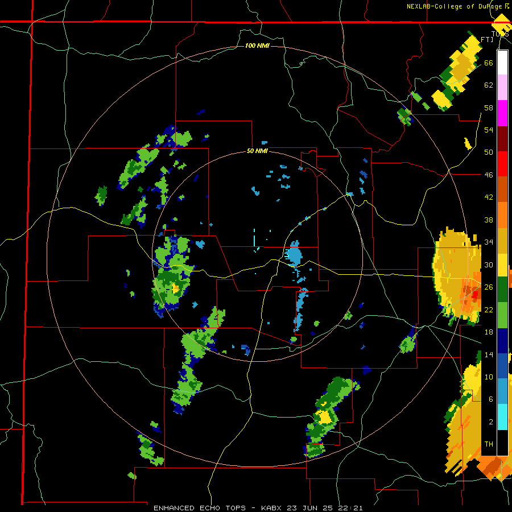Screen dimensions: 512x512
Task: Click the legend value 10
Action: click(x=489, y=377)
